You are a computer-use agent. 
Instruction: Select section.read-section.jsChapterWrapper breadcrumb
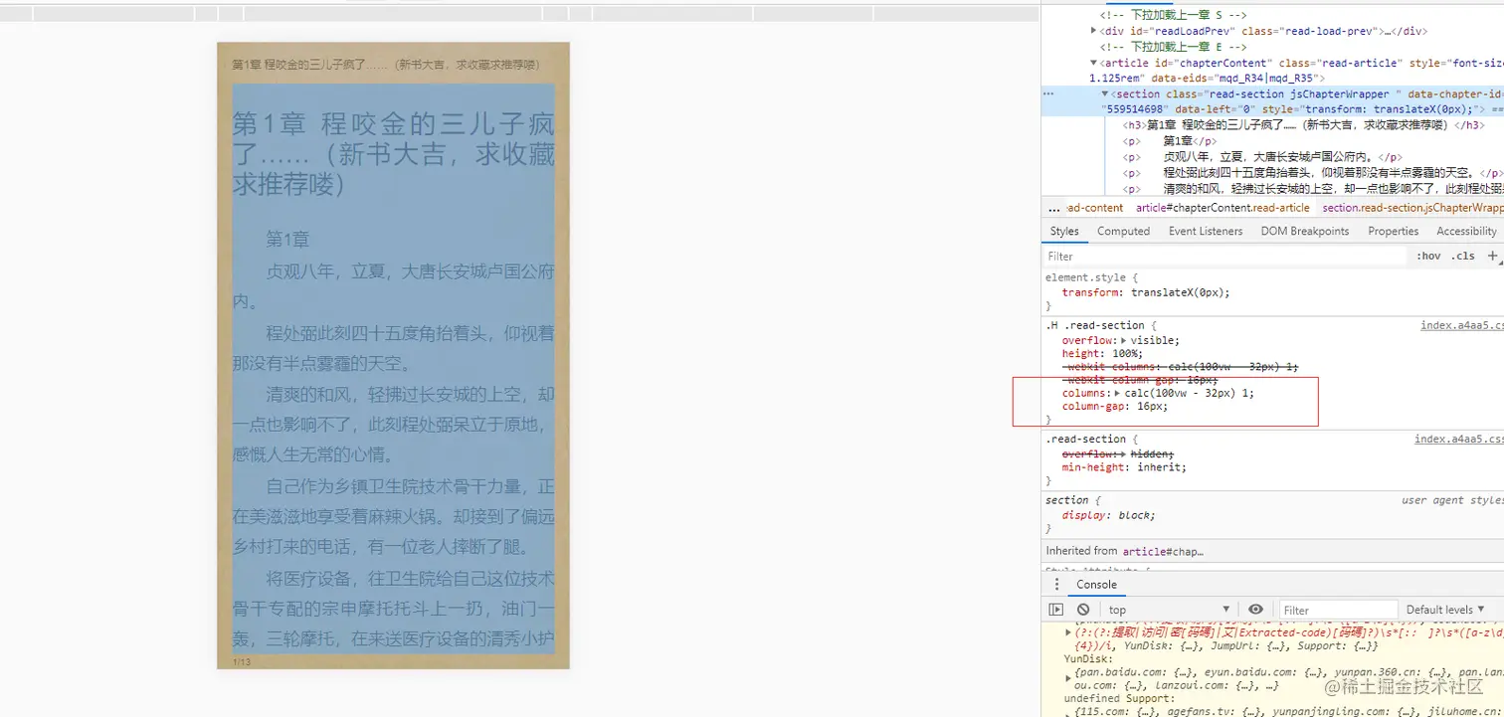click(x=1412, y=208)
